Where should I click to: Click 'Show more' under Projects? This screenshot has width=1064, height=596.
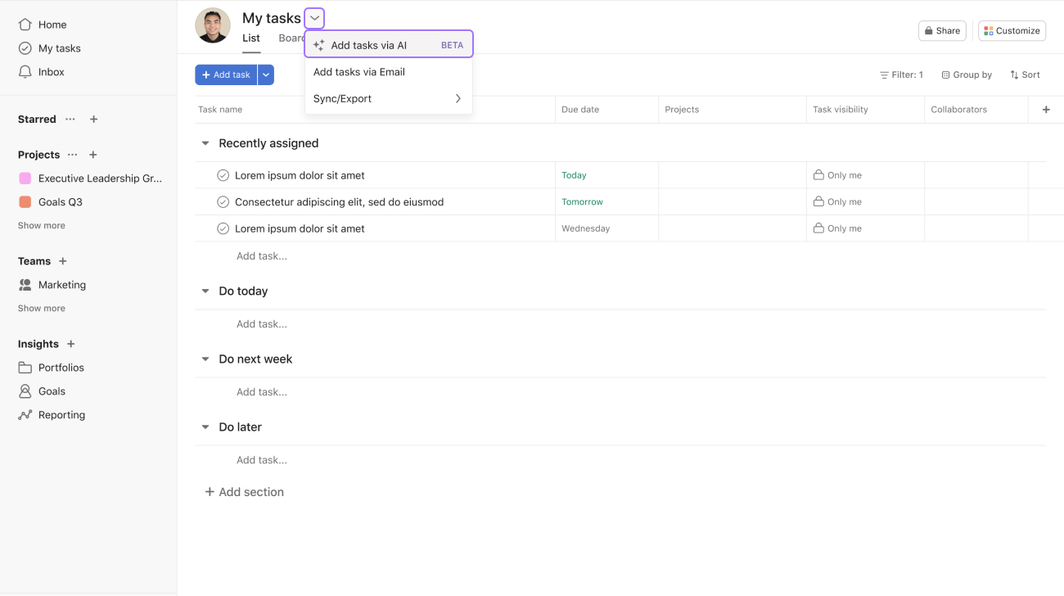[x=41, y=224]
